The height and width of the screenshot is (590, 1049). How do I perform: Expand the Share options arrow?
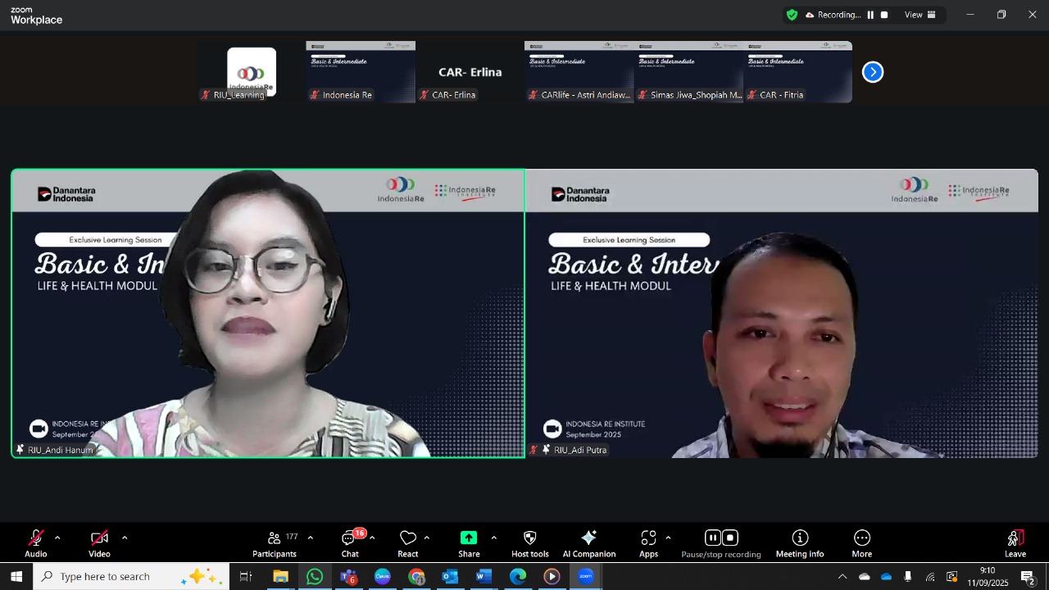pos(493,538)
